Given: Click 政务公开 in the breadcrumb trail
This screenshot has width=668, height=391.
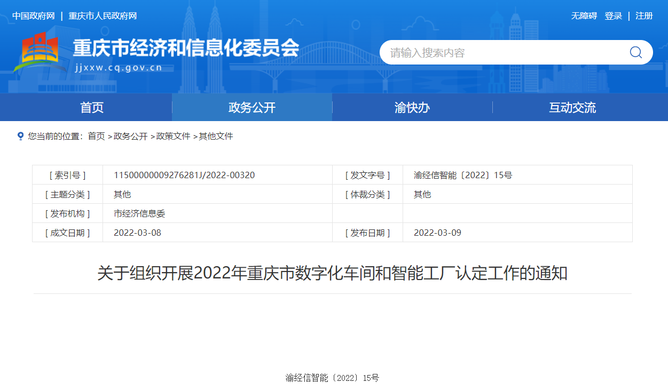Looking at the screenshot, I should point(130,136).
